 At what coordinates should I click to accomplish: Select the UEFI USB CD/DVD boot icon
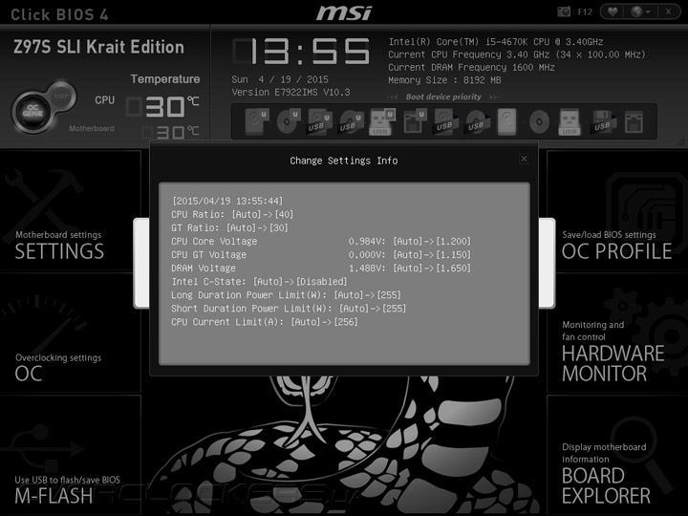pos(352,121)
